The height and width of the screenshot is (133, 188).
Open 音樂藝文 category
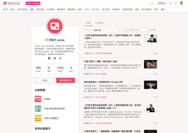tap(116, 9)
